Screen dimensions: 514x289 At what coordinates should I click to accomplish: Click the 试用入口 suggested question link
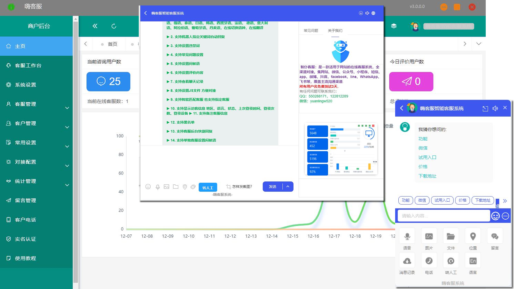tap(427, 157)
